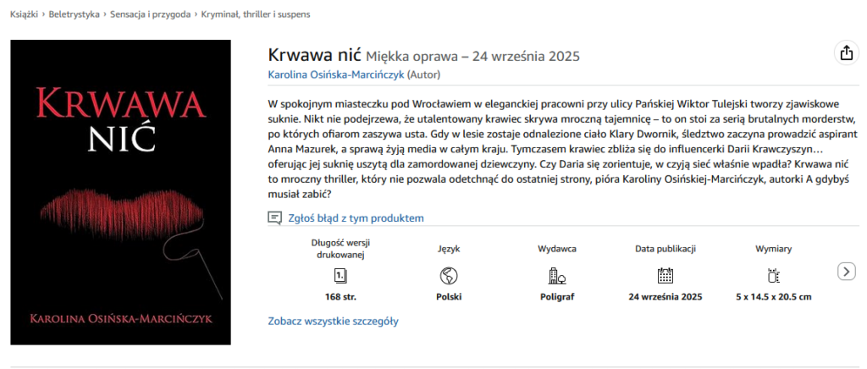This screenshot has width=867, height=369.
Task: Click the language globe icon
Action: click(x=449, y=275)
